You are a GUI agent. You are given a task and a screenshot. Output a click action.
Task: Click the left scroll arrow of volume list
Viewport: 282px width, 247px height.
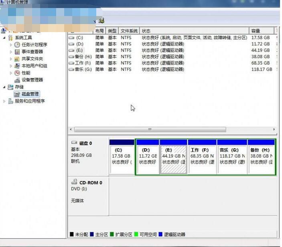click(x=71, y=130)
